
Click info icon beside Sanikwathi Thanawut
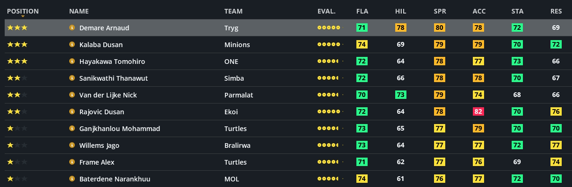pyautogui.click(x=72, y=78)
